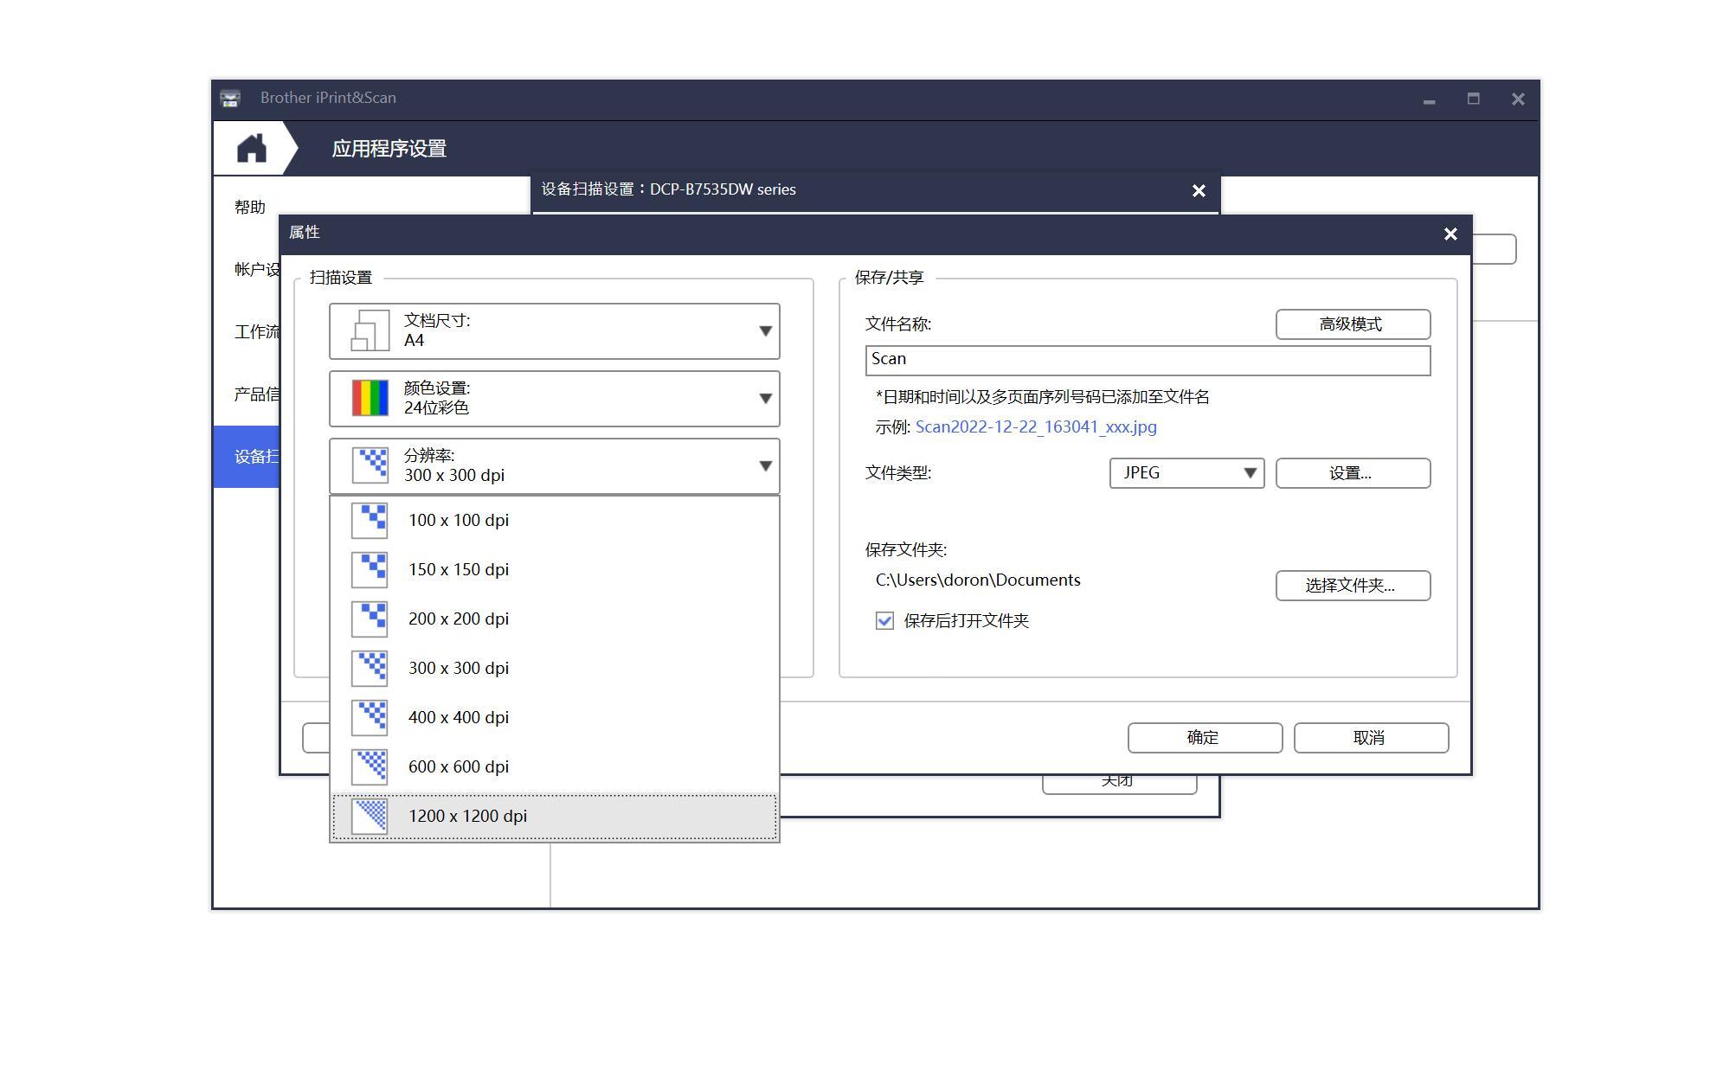Click the 扫描设置 group label
Image resolution: width=1736 pixels, height=1077 pixels.
[x=341, y=278]
